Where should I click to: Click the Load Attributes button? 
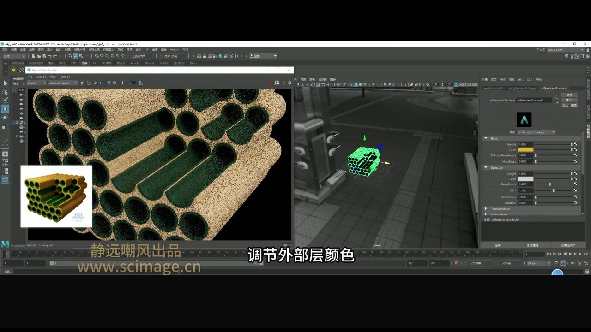click(532, 245)
